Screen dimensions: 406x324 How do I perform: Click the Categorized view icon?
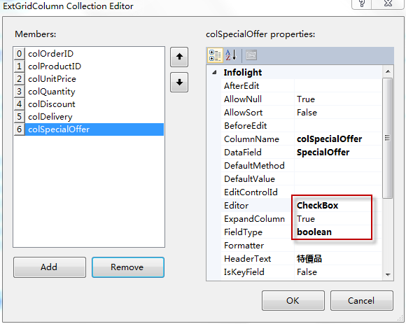point(215,55)
